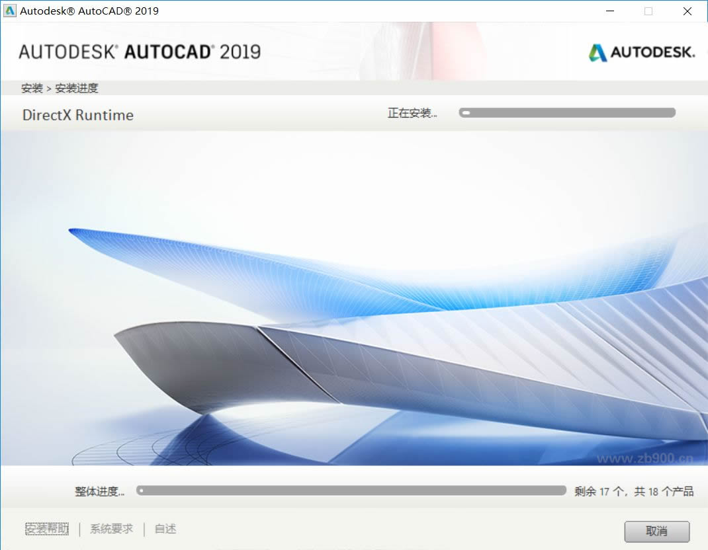The height and width of the screenshot is (550, 708).
Task: Select 安装进度 in the breadcrumb
Action: (x=77, y=88)
